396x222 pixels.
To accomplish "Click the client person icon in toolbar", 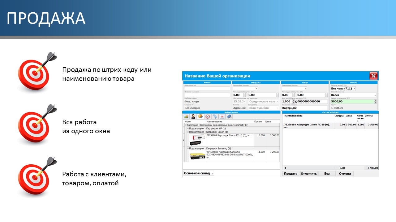I will (x=193, y=117).
